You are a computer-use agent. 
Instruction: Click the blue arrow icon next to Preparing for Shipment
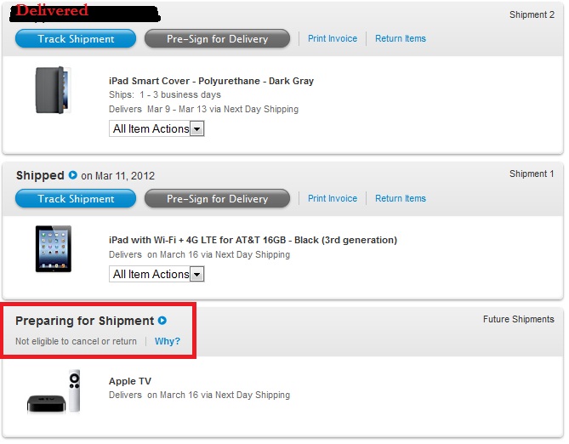(x=162, y=321)
